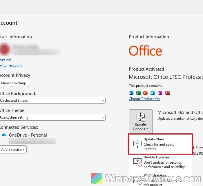The height and width of the screenshot is (186, 203).
Task: Click the Sign out link
Action: click(6, 59)
